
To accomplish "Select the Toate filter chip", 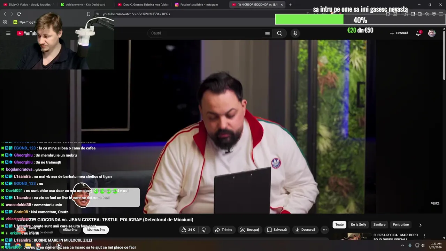I will pyautogui.click(x=339, y=225).
